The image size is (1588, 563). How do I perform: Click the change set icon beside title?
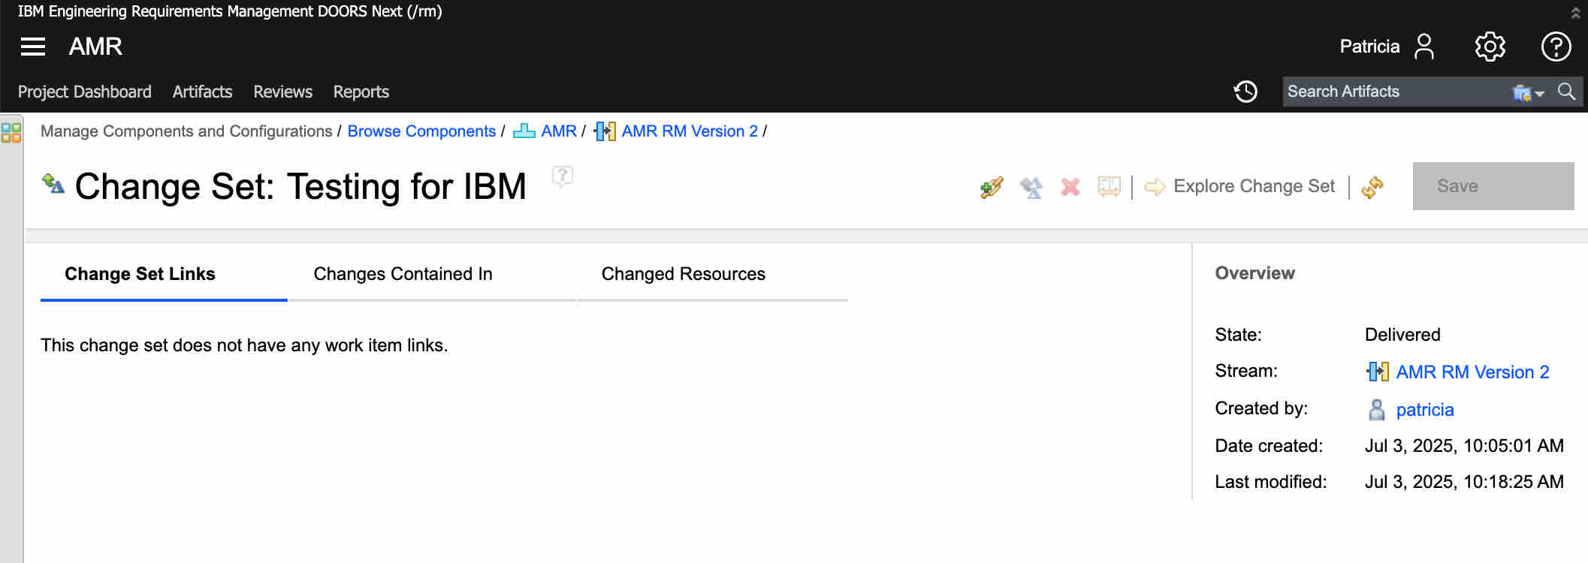point(53,183)
